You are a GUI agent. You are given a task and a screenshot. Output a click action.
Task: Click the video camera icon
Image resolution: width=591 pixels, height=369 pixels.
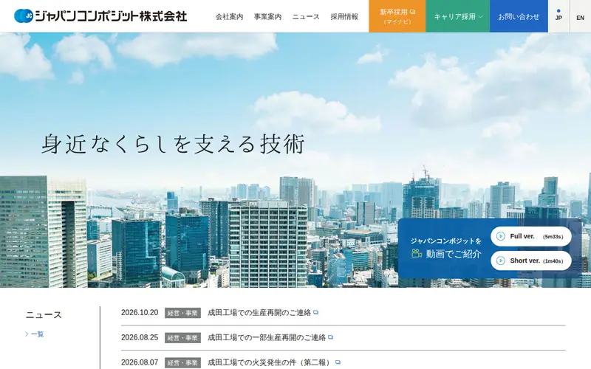tap(417, 253)
